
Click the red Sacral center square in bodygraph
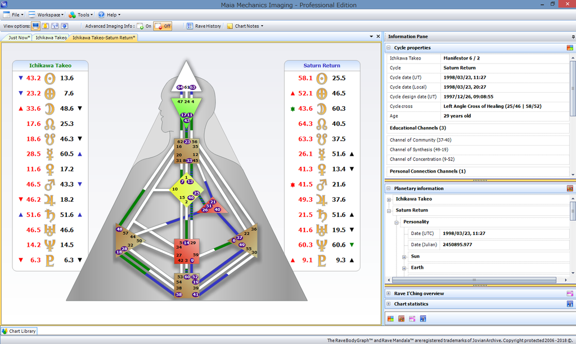click(187, 251)
